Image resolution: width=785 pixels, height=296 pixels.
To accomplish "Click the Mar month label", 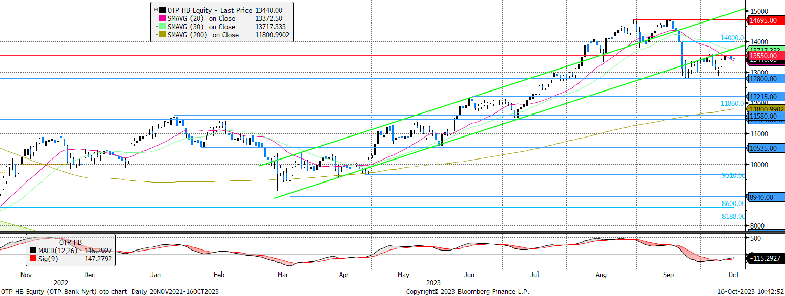I will (x=283, y=275).
